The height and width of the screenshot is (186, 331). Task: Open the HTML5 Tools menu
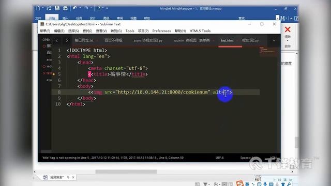click(x=200, y=31)
